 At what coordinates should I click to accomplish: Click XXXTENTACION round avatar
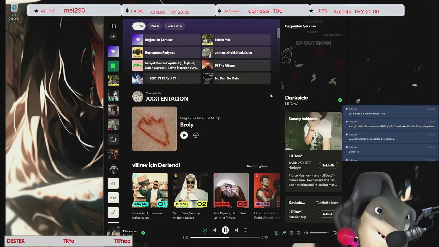(138, 96)
